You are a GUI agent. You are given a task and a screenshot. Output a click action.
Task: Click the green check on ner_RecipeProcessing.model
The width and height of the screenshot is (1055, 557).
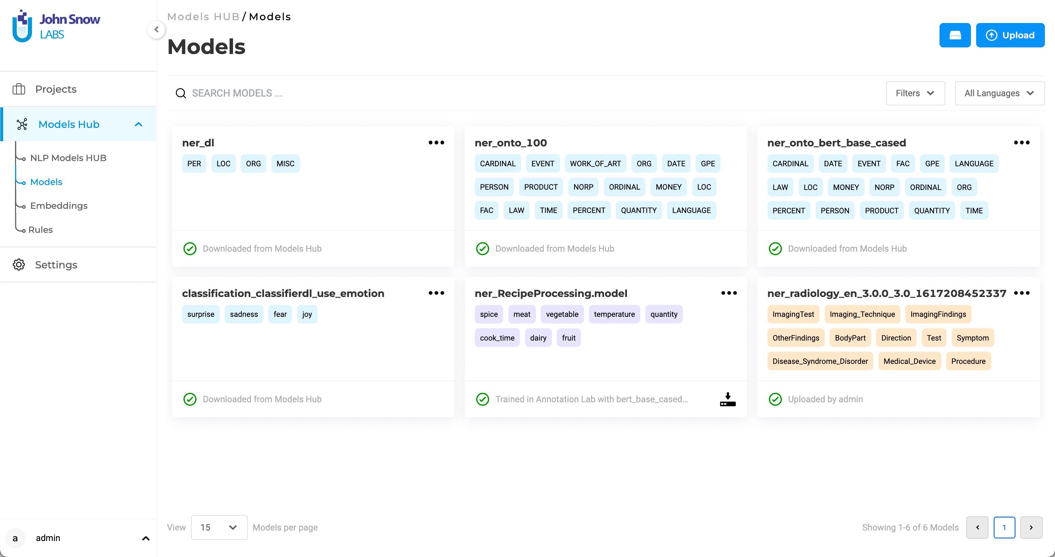(x=482, y=399)
